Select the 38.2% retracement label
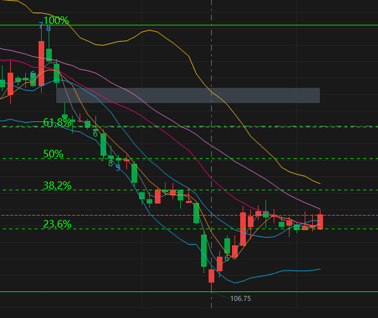378x318 pixels. pyautogui.click(x=57, y=185)
